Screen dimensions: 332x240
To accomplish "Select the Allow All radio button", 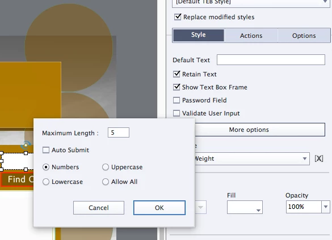I will click(x=106, y=182).
